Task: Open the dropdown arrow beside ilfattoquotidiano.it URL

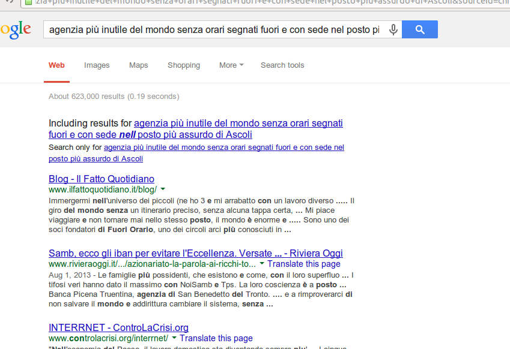Action: click(x=162, y=188)
